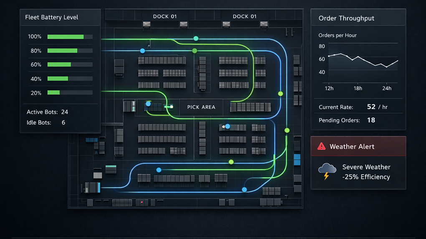This screenshot has height=239, width=426.
Task: Select the leftmost dock door icon
Action: (146, 25)
